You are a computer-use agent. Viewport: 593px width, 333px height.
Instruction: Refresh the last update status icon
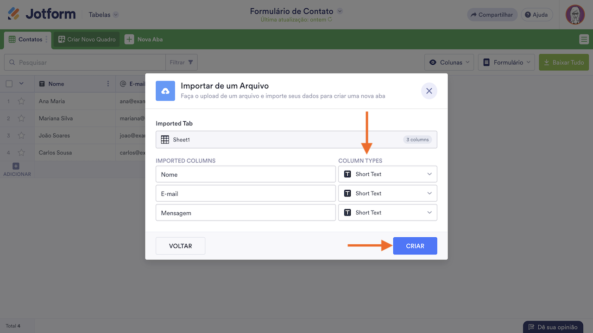330,20
